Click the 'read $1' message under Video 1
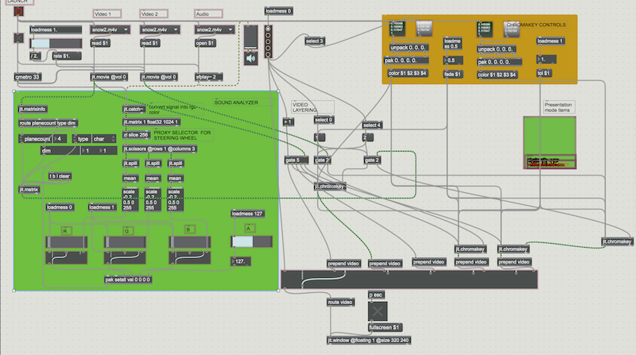Viewport: 636px width, 355px height. (x=101, y=43)
